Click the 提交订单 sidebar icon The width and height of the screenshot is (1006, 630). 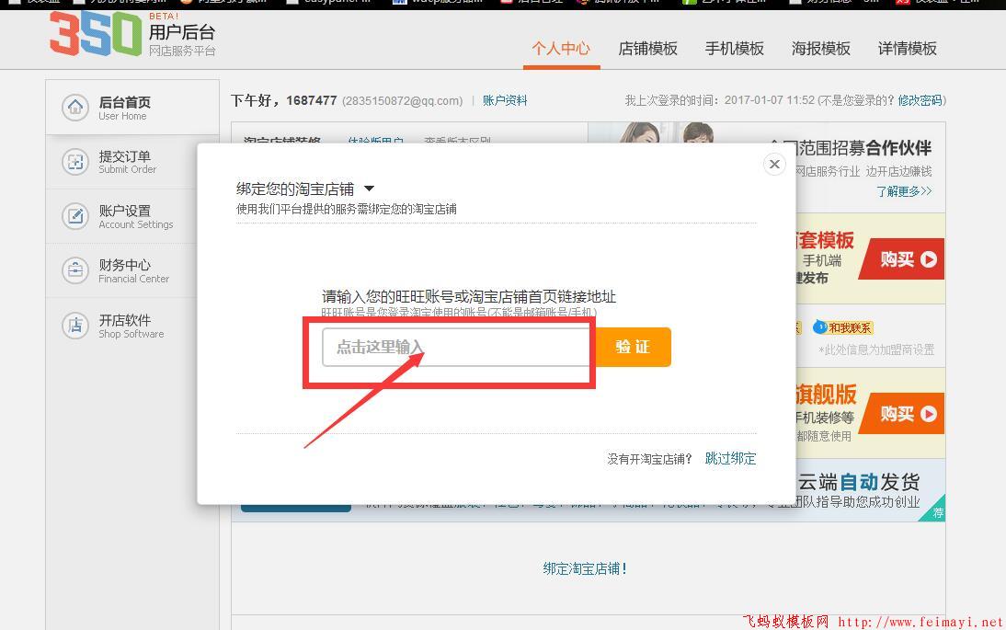click(x=75, y=162)
